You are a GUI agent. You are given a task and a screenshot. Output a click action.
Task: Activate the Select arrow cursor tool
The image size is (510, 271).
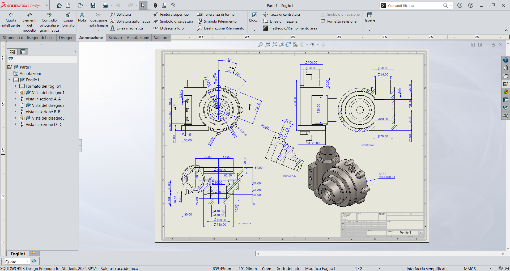143,5
